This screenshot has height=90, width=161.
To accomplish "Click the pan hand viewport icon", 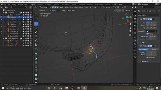I will pos(130,28).
